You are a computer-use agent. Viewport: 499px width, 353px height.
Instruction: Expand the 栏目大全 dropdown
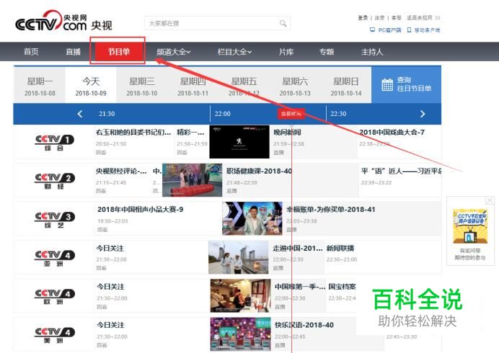tap(234, 52)
